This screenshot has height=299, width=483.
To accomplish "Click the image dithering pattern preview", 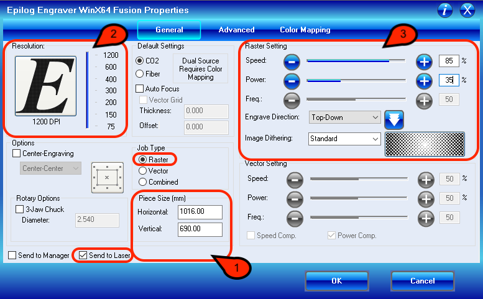I will tap(425, 143).
